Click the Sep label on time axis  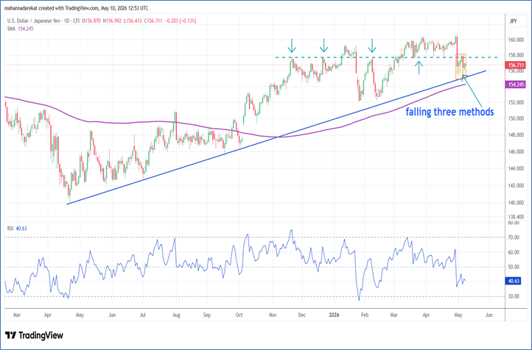click(x=207, y=315)
